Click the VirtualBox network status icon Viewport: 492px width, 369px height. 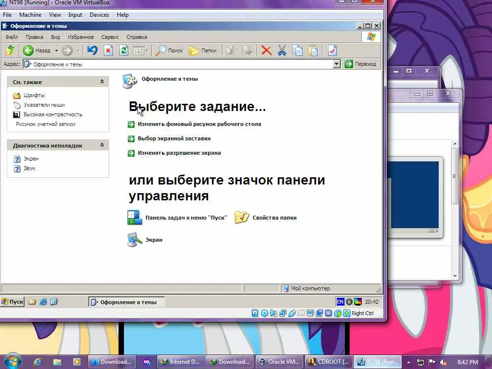[x=283, y=313]
